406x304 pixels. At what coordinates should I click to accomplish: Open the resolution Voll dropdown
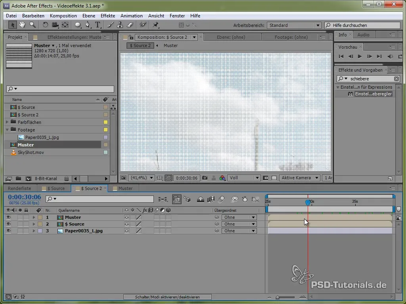244,178
